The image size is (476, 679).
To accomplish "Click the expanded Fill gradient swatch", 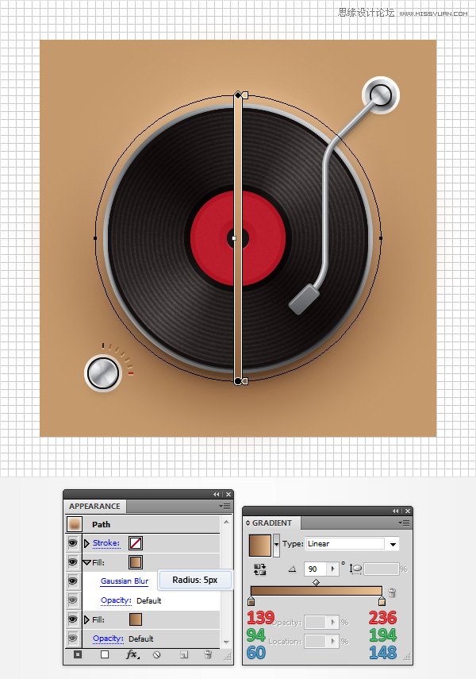I will tap(136, 562).
